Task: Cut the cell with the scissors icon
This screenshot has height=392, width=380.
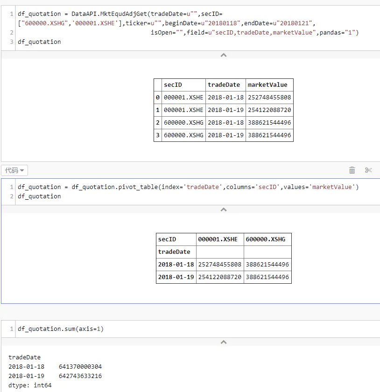Action: [x=368, y=170]
